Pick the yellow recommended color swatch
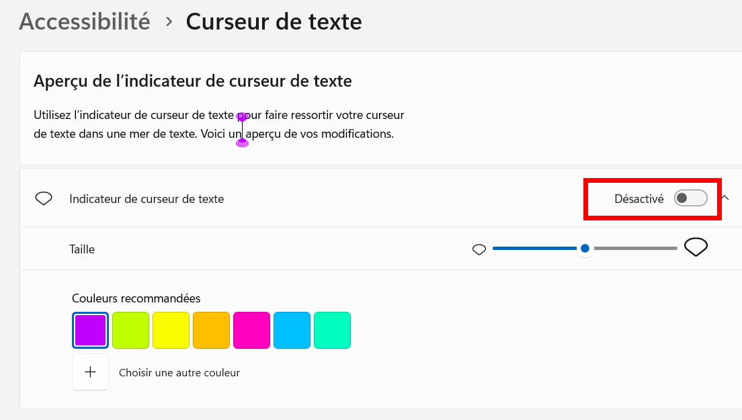Screen dimensions: 742x420 (x=171, y=330)
